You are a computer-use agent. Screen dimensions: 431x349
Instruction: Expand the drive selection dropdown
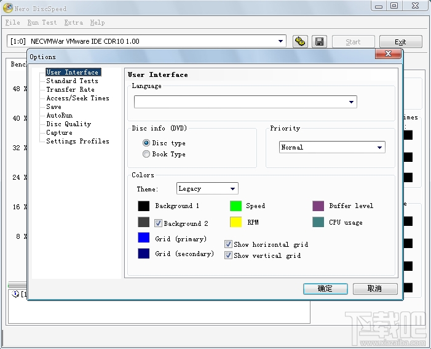coord(146,41)
